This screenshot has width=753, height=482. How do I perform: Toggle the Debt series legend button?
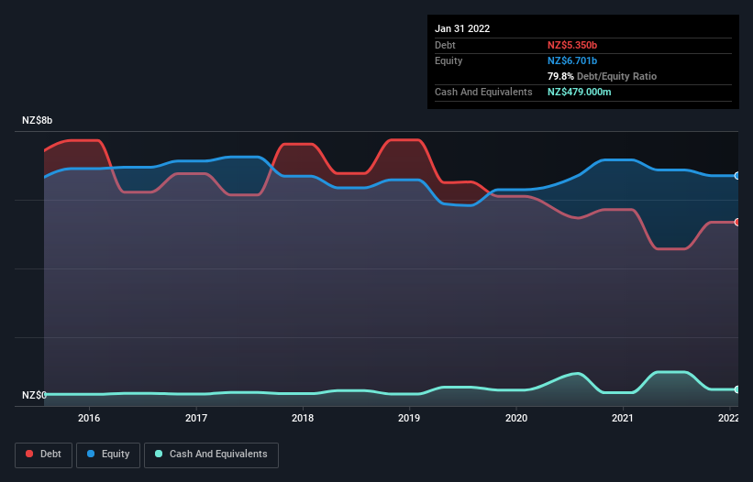(44, 455)
